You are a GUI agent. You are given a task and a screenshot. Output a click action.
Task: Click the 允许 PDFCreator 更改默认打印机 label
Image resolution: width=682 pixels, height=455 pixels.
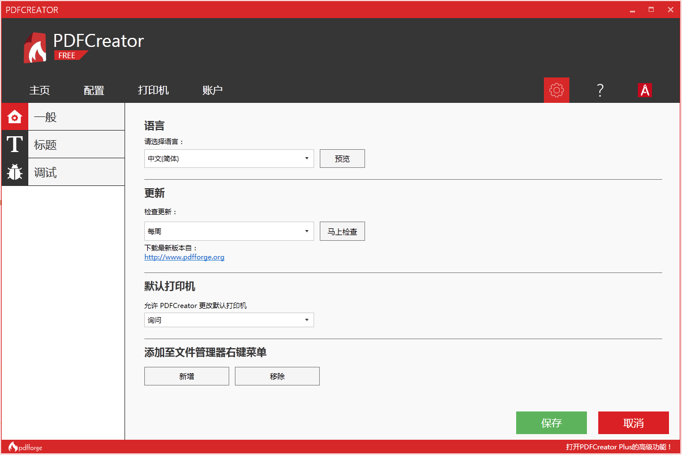click(196, 306)
